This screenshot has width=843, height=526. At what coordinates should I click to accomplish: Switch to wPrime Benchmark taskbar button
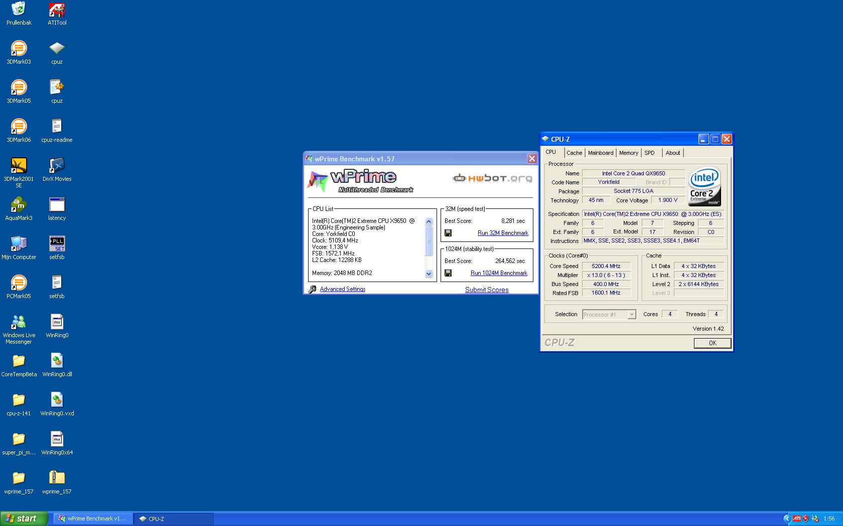click(x=93, y=518)
